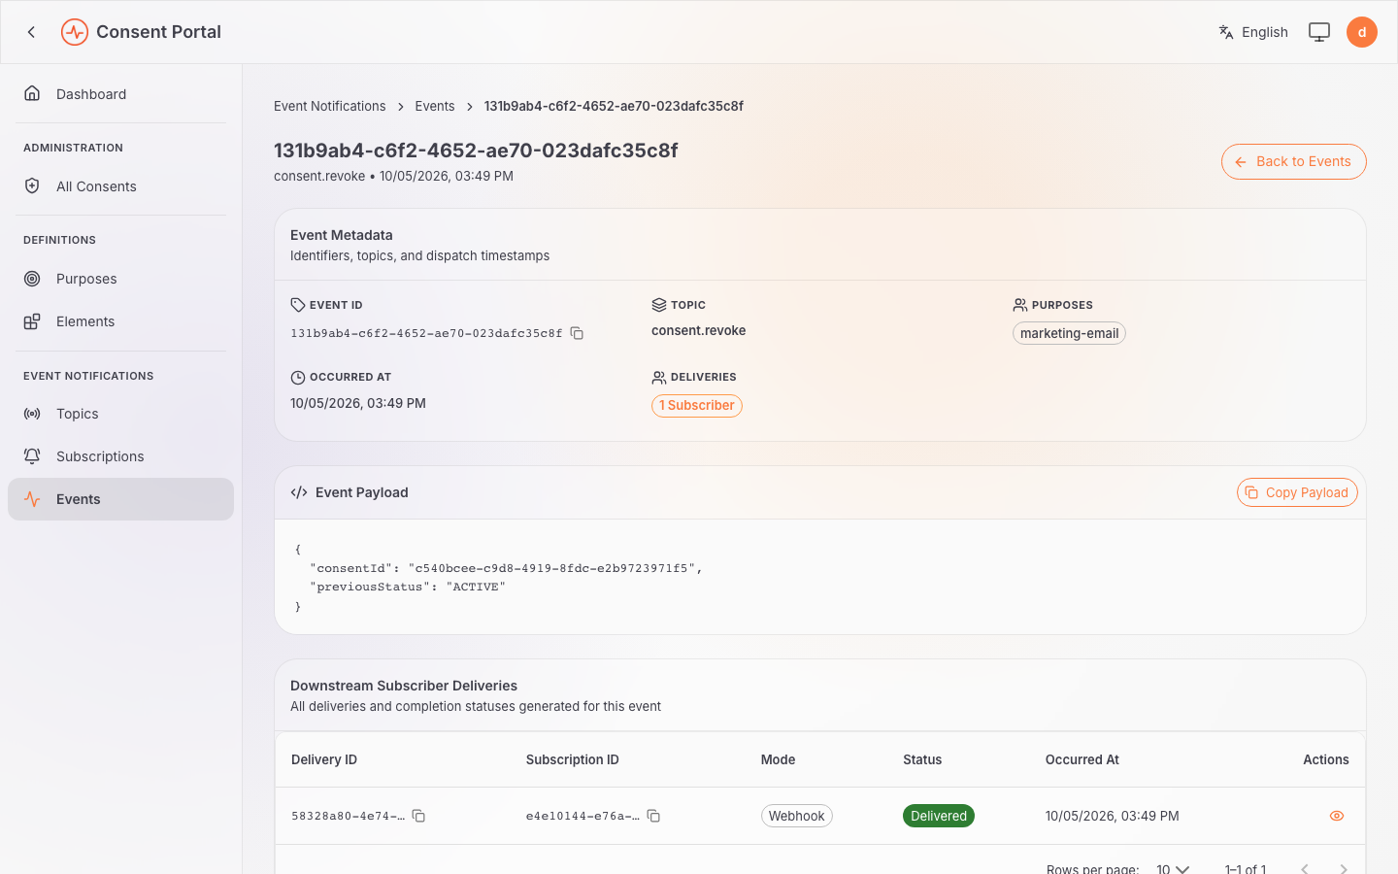Copy the Event ID value
The width and height of the screenshot is (1398, 874).
577,333
